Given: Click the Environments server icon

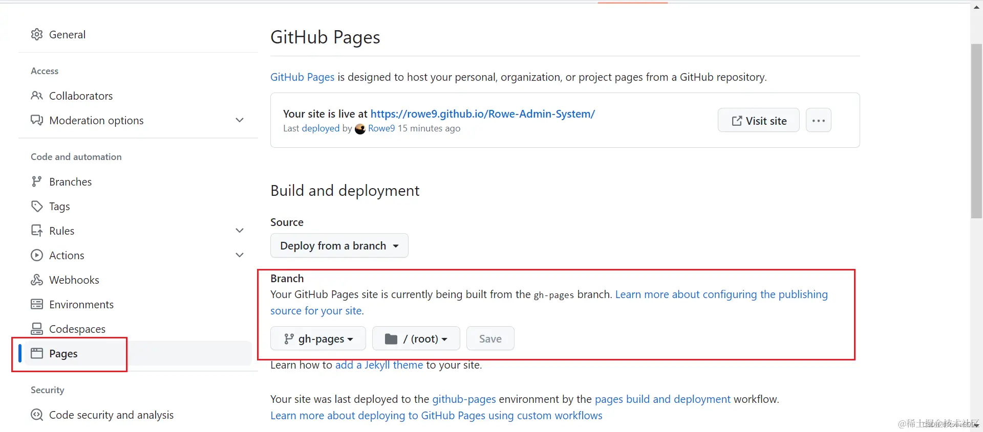Looking at the screenshot, I should point(37,304).
